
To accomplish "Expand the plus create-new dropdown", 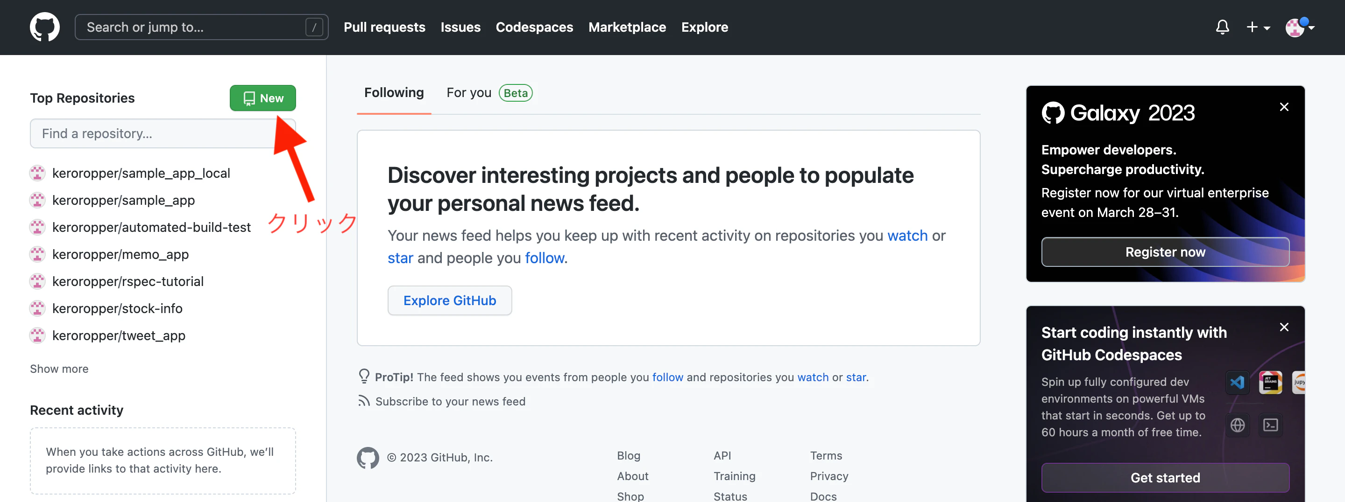I will [x=1258, y=27].
